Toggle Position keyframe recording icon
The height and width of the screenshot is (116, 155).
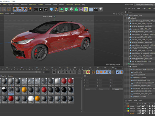pos(98,72)
